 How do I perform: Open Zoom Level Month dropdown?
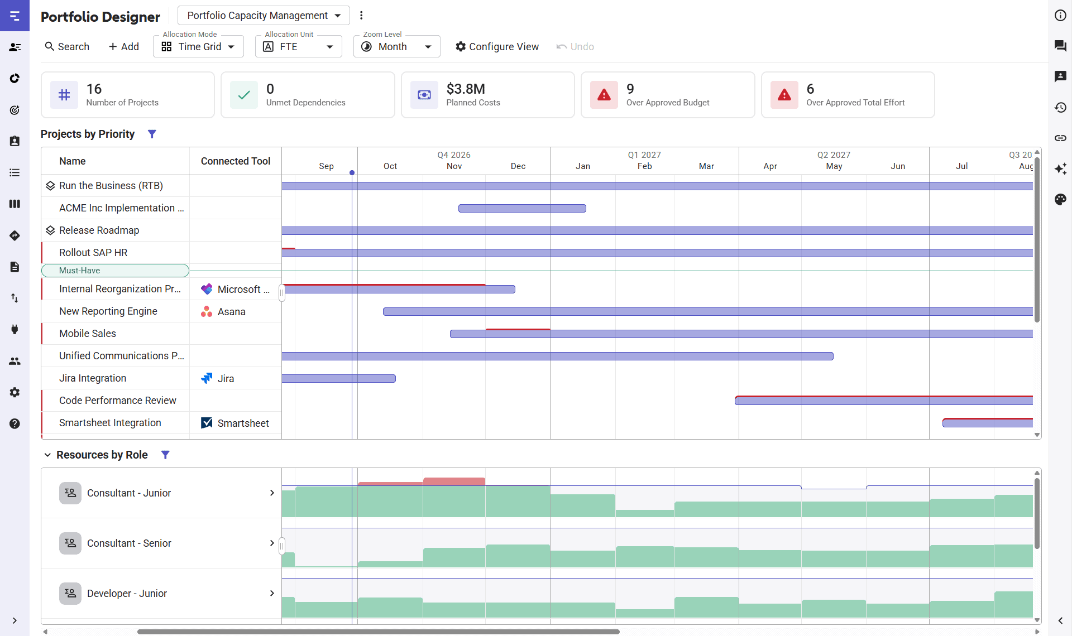[x=397, y=46]
